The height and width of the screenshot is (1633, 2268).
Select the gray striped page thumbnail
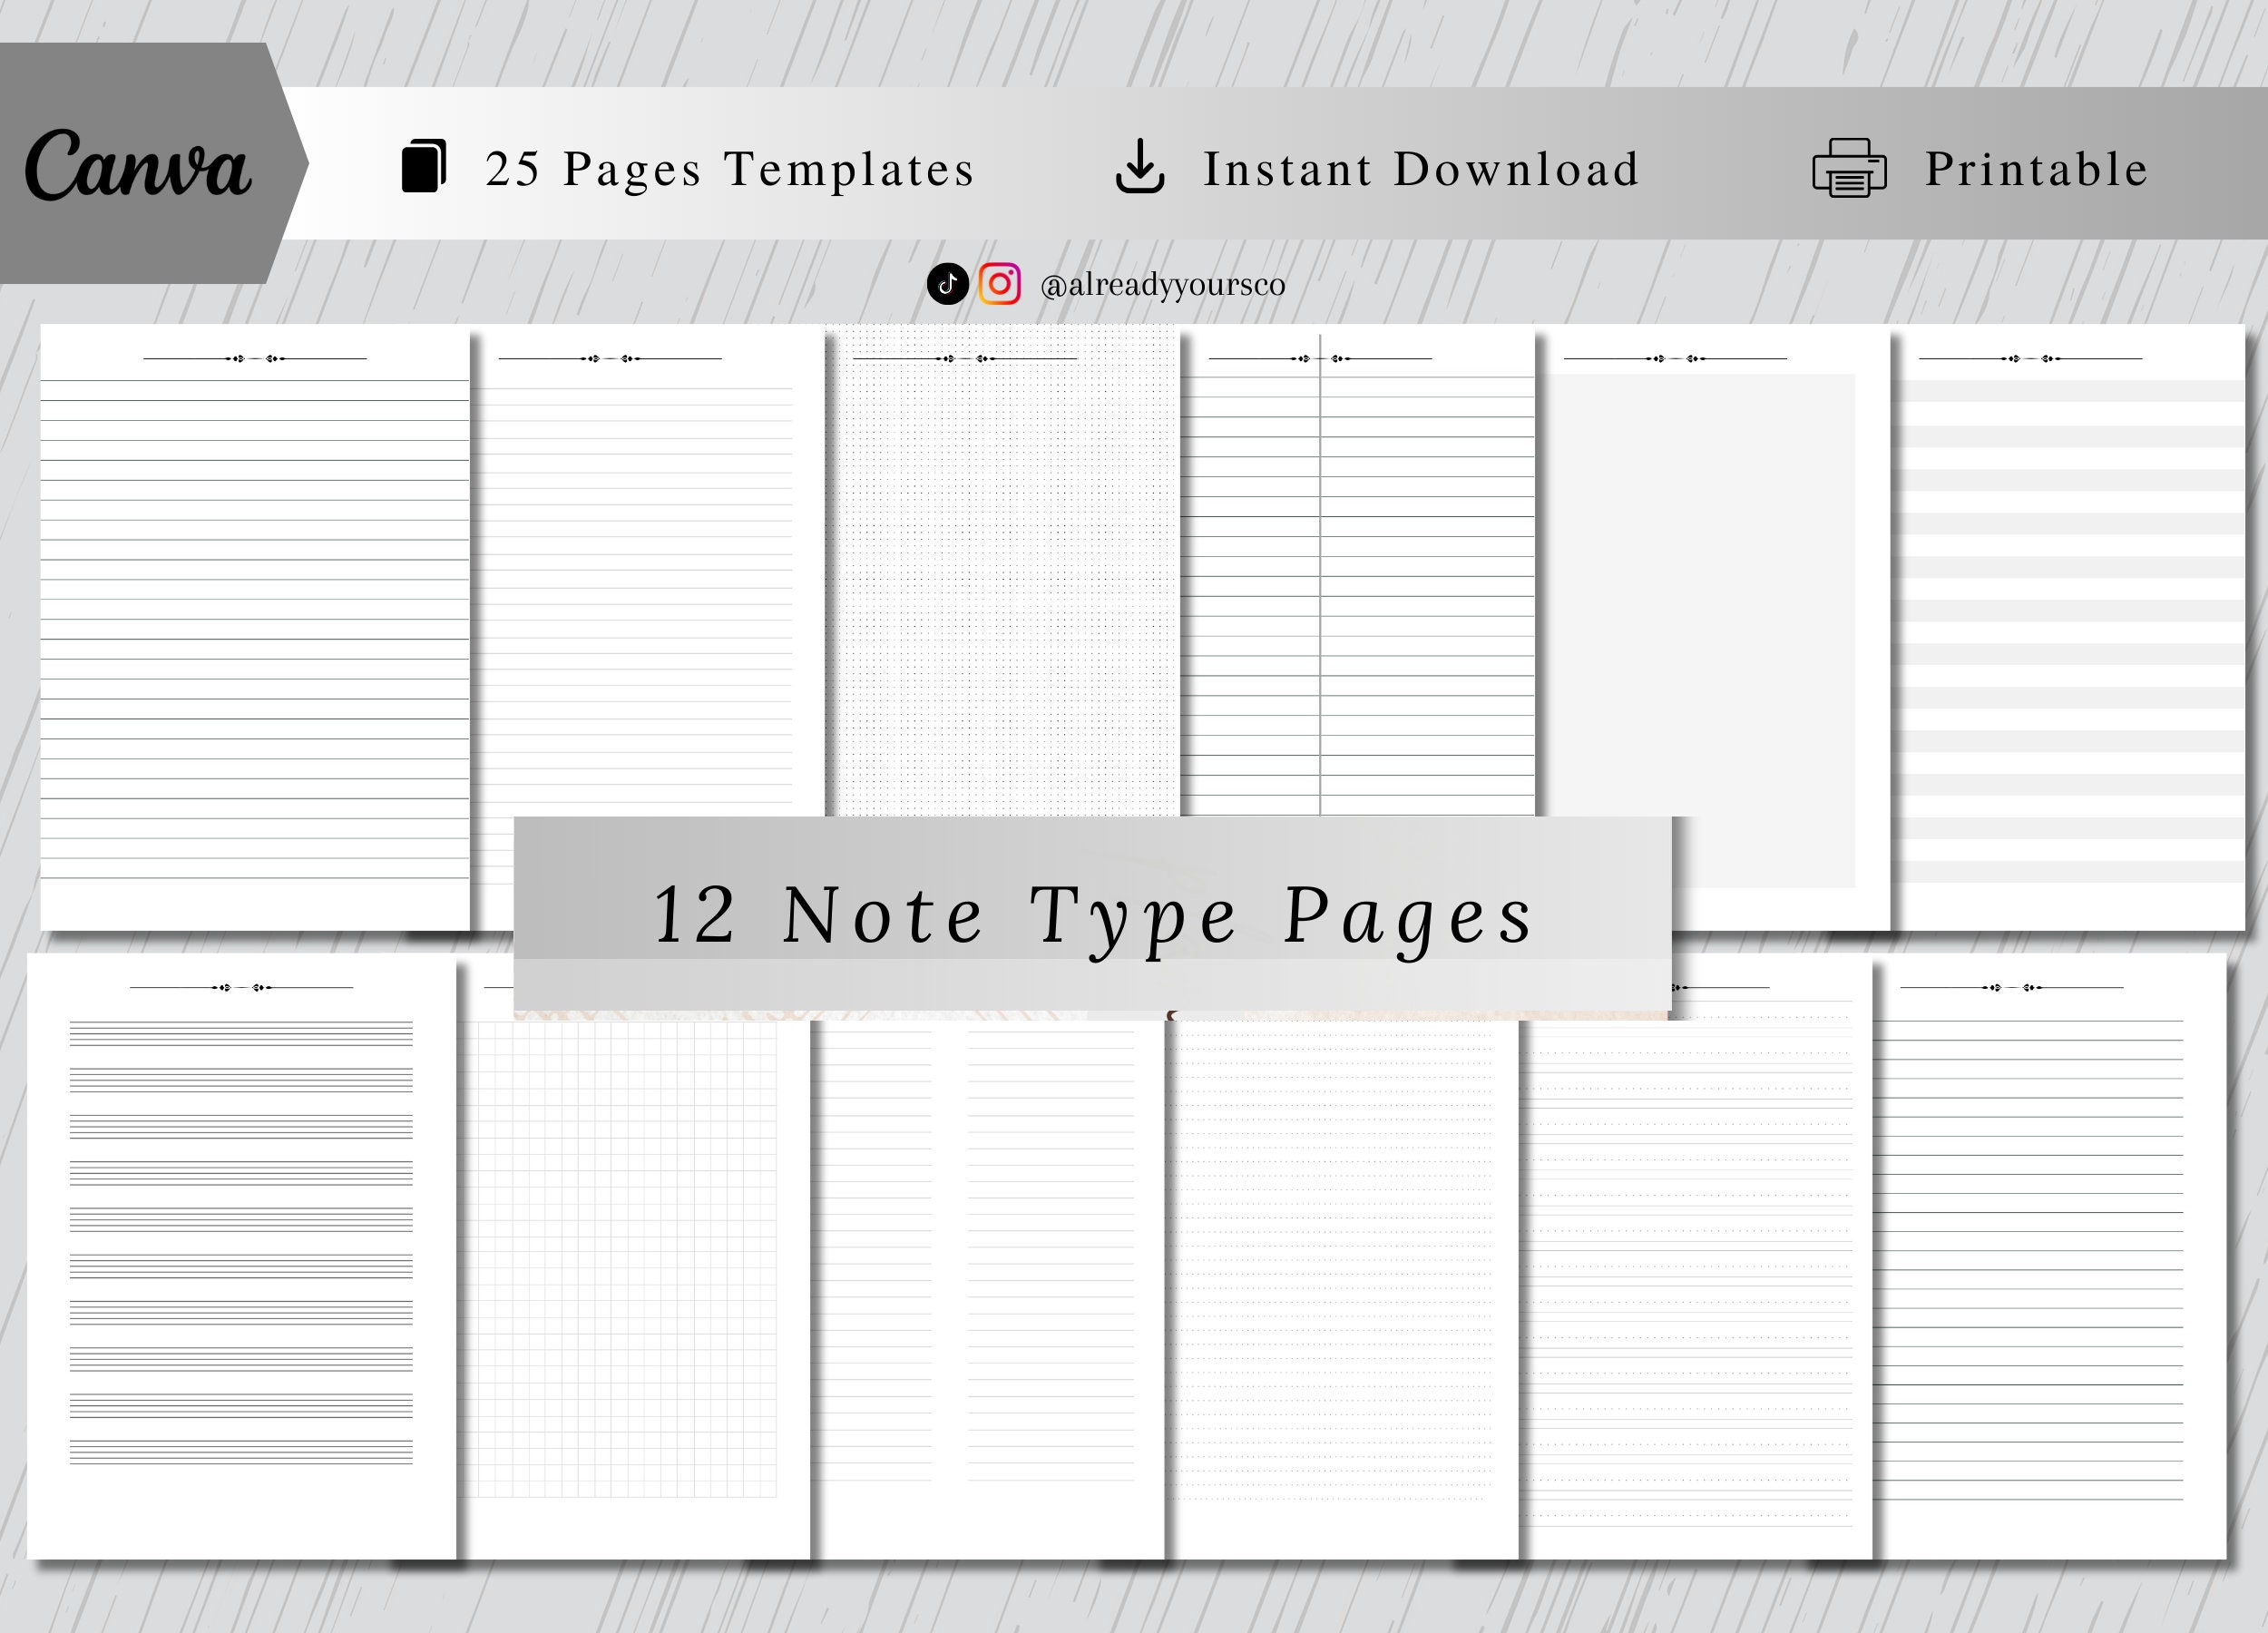pos(2068,627)
